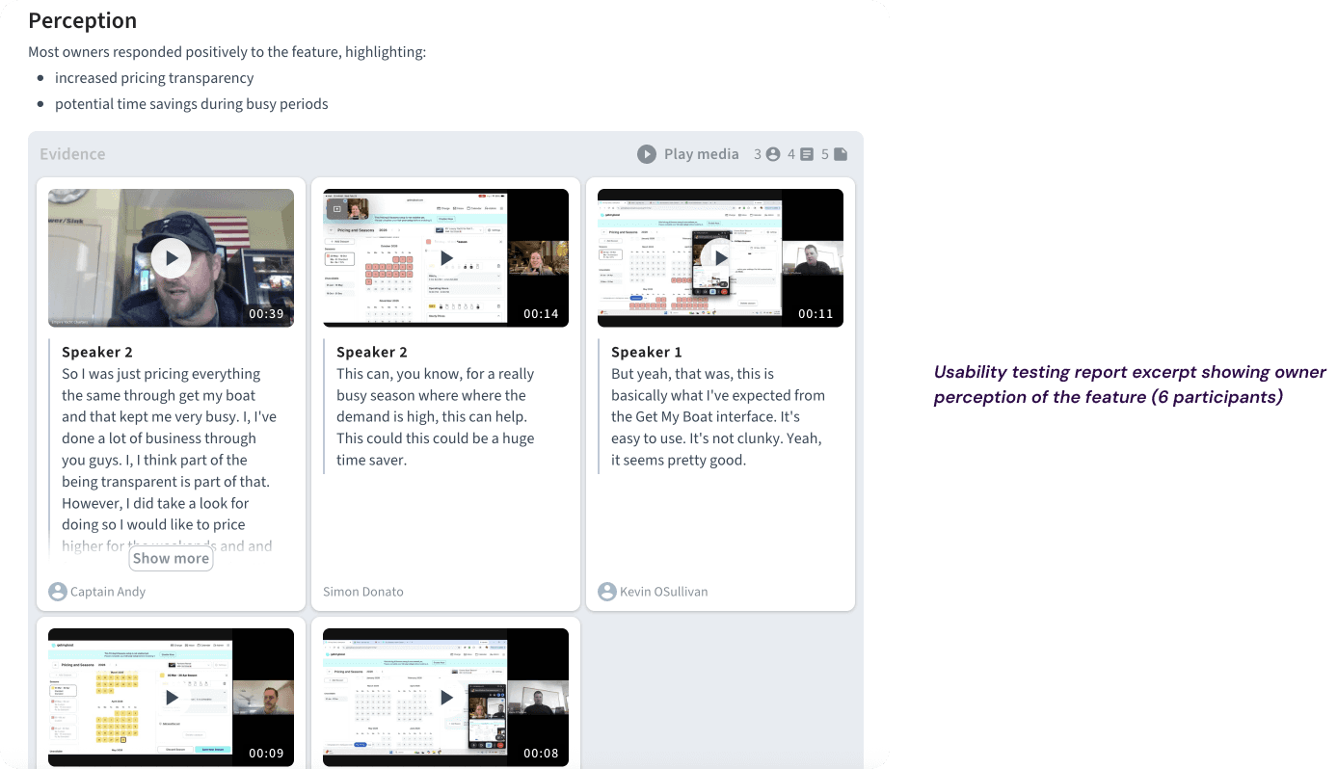Click the usability testing report caption
1337x769 pixels.
pyautogui.click(x=1130, y=384)
